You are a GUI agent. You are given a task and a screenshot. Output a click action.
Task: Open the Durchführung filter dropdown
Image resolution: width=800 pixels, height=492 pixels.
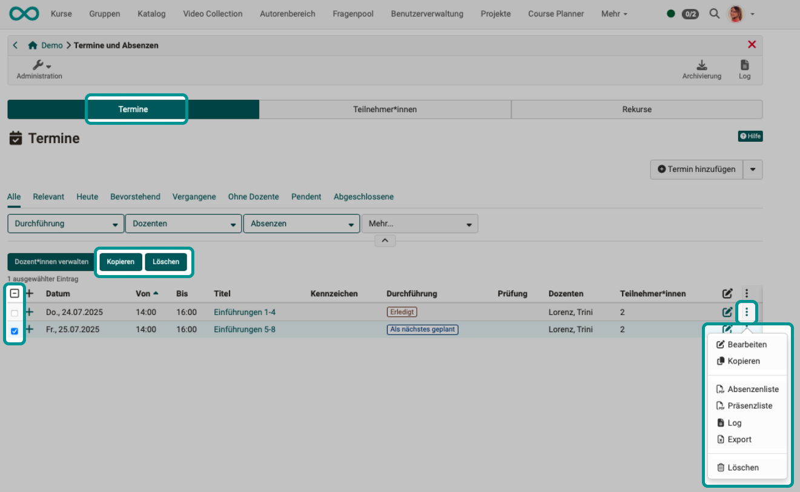65,223
